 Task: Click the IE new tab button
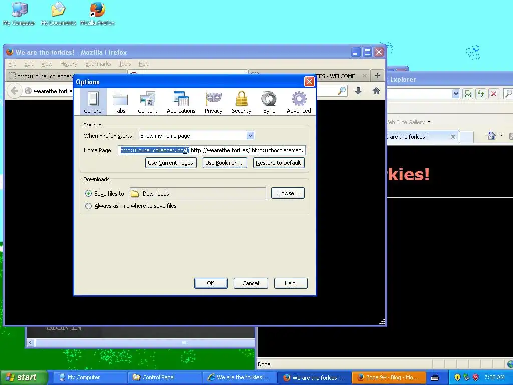click(466, 137)
